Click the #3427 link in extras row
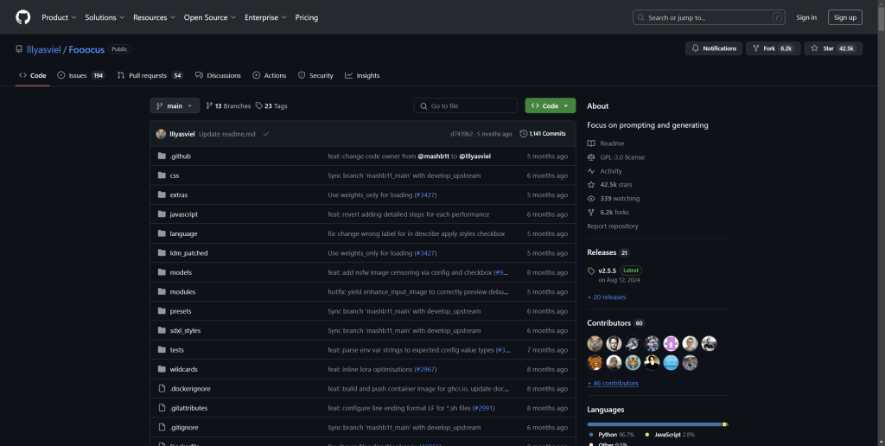The height and width of the screenshot is (446, 885). click(x=425, y=194)
